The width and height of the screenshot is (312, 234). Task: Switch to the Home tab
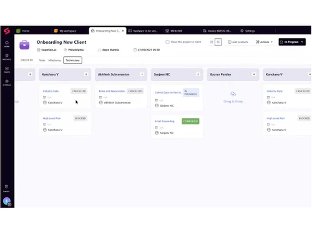tap(23, 31)
